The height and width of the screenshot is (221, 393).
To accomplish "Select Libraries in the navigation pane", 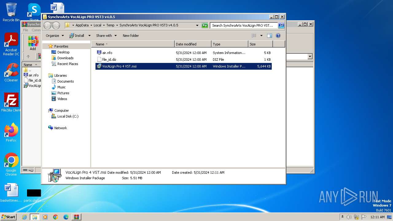I will (60, 76).
